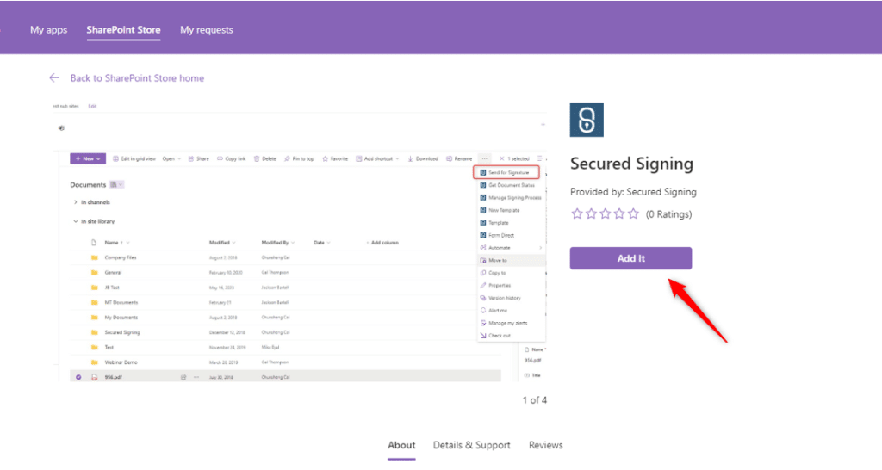
Task: Open the My apps tab
Action: pyautogui.click(x=49, y=30)
